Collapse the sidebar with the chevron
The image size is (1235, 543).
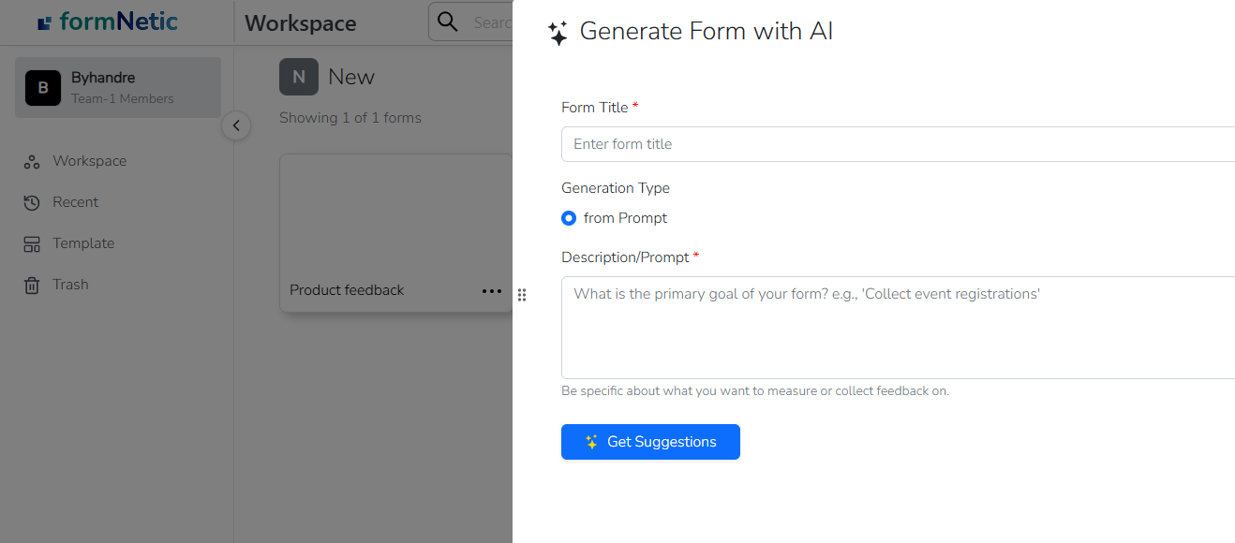pyautogui.click(x=236, y=125)
